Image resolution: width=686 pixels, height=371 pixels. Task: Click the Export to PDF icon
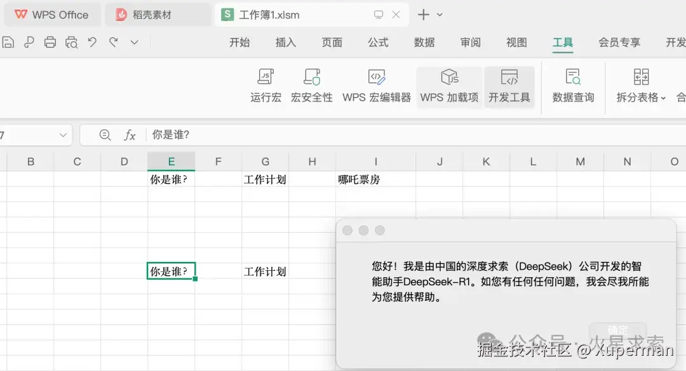click(x=29, y=42)
